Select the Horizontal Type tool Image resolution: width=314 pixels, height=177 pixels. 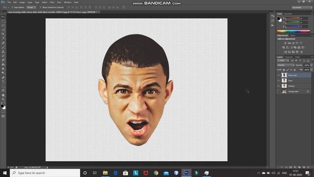[x=3, y=82]
